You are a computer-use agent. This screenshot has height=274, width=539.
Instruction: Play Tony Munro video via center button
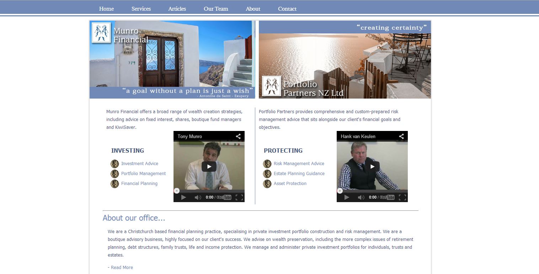[209, 167]
